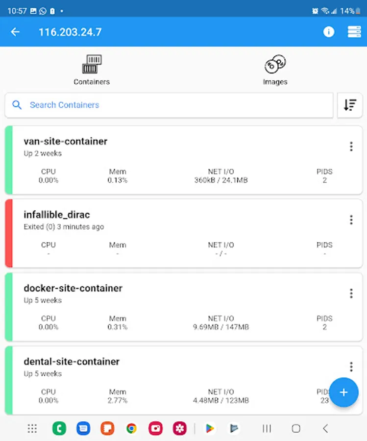Tap the home navigation button
This screenshot has width=367, height=441.
coord(296,428)
